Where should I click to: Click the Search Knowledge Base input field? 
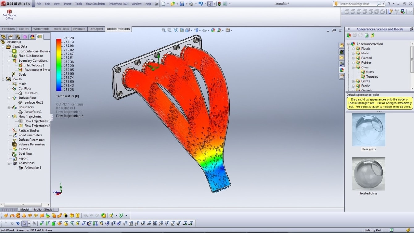[x=357, y=4]
